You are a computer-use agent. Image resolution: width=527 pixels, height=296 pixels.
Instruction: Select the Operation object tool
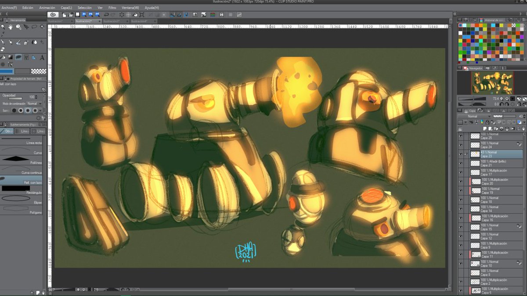click(18, 27)
